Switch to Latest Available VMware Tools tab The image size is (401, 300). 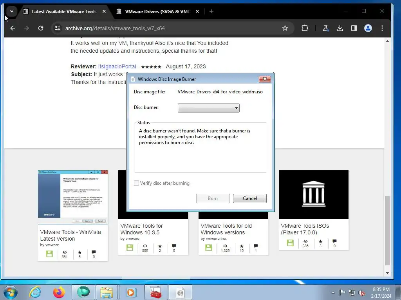click(64, 11)
